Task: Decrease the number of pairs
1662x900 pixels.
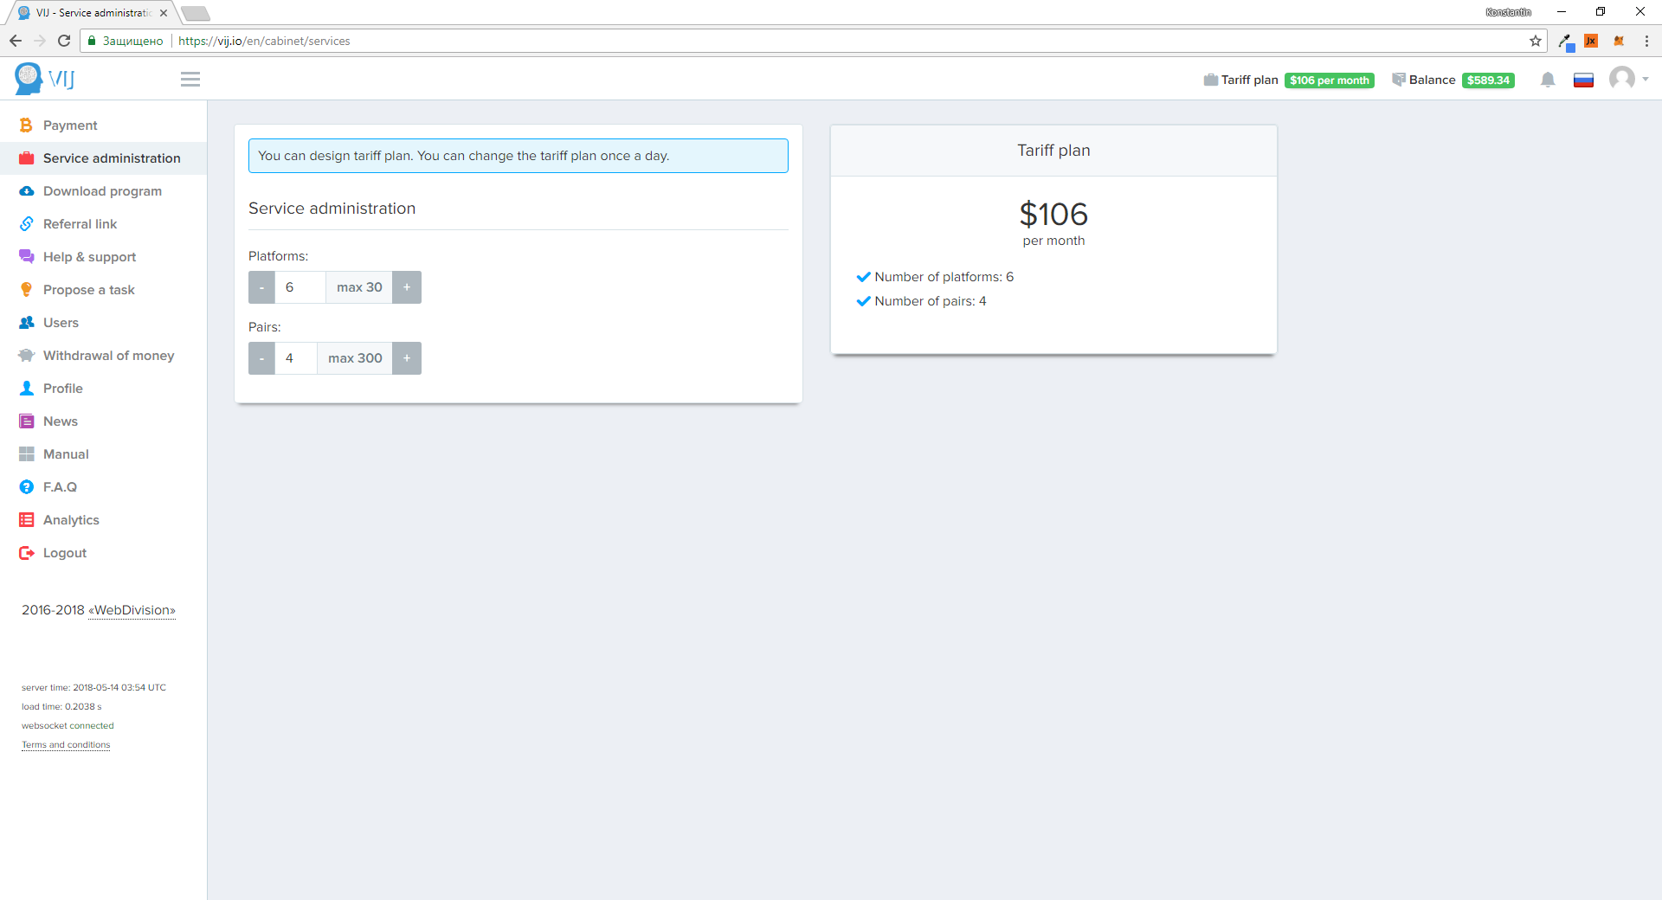Action: [x=261, y=358]
